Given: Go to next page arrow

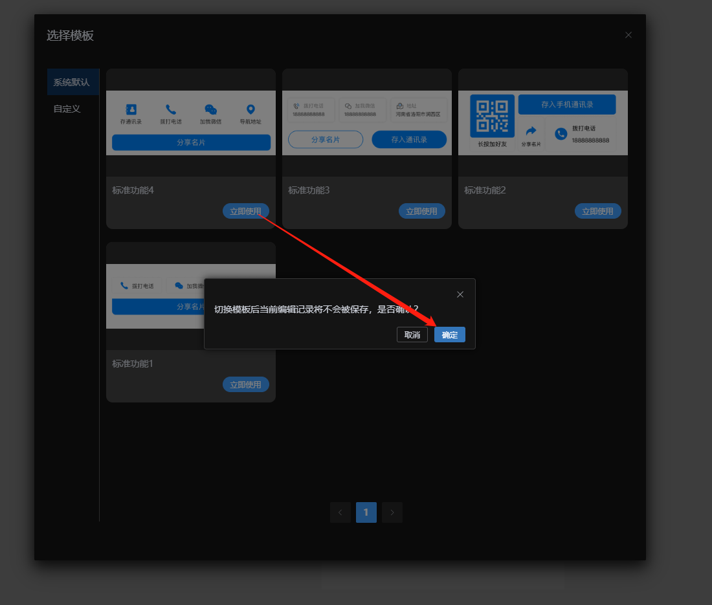Looking at the screenshot, I should coord(392,512).
